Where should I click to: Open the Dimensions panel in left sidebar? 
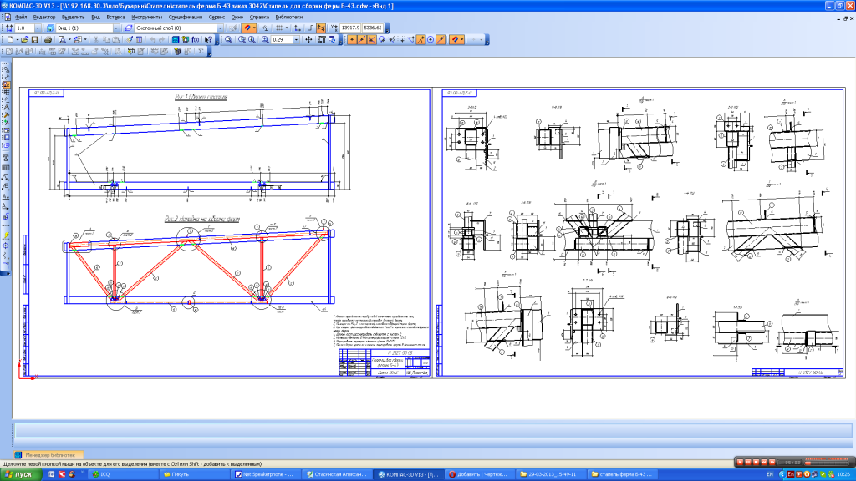tap(6, 77)
